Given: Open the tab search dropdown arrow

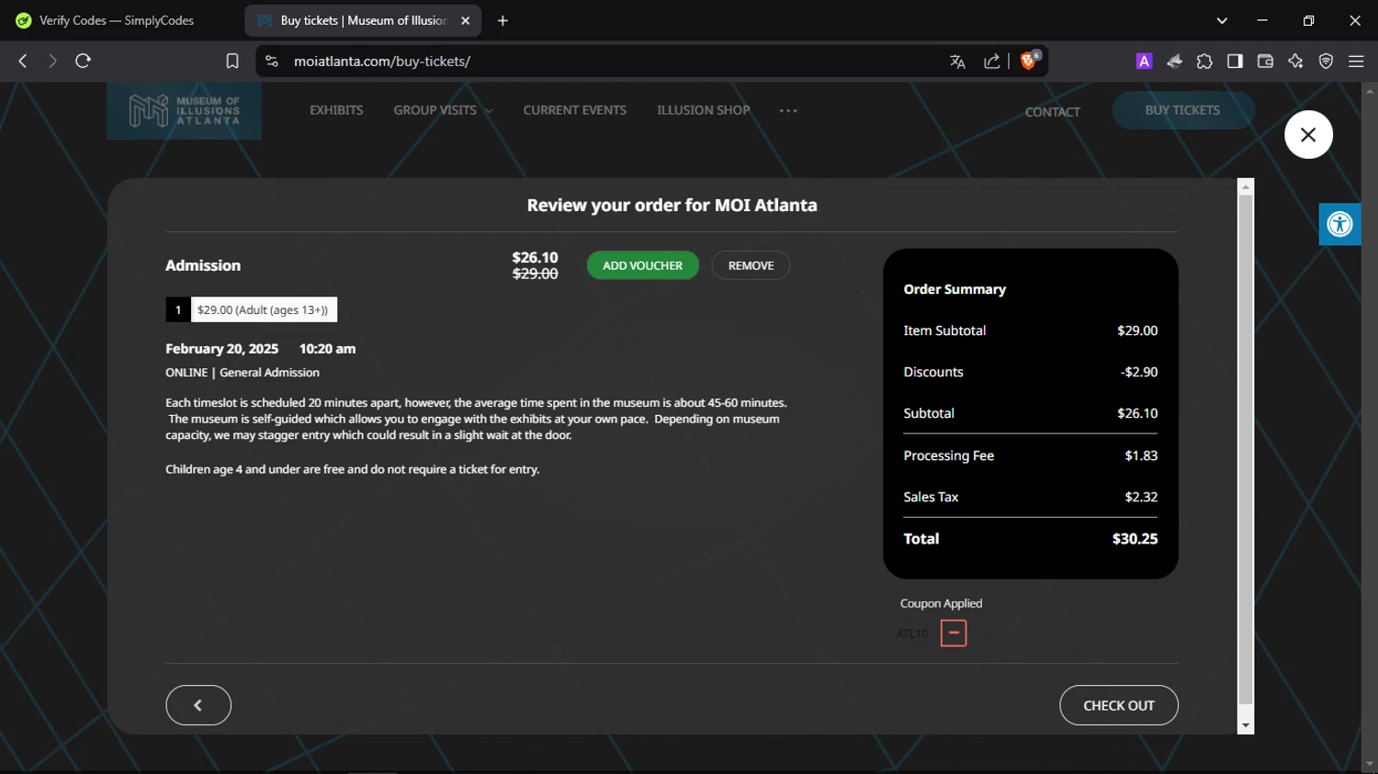Looking at the screenshot, I should 1222,20.
